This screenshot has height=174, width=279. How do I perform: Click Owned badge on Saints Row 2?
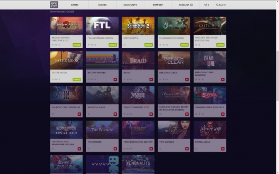[x=149, y=45]
